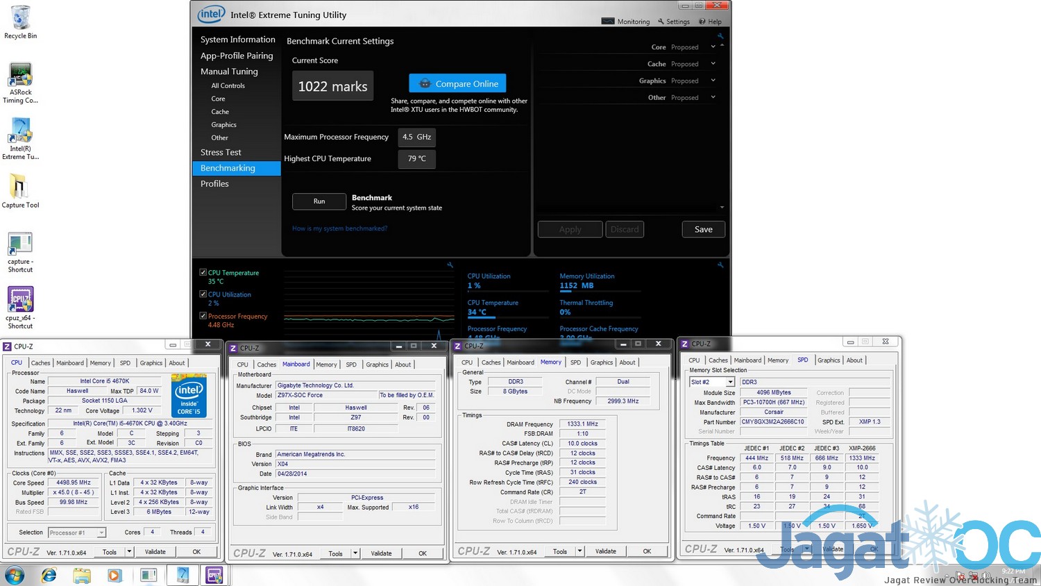Switch to Caches tab in first CPU-Z window

pos(40,362)
